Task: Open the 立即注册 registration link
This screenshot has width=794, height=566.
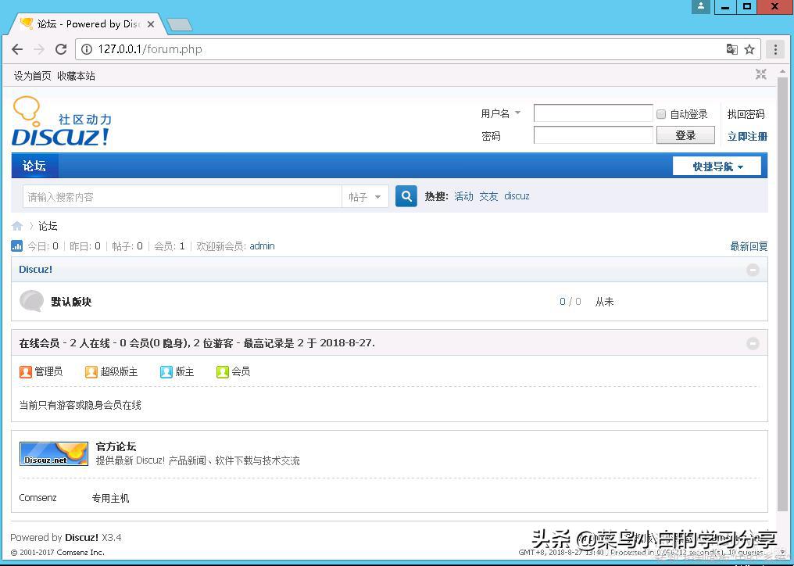Action: tap(746, 135)
